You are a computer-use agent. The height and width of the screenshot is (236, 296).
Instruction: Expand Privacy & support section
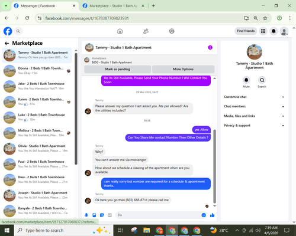tap(255, 126)
